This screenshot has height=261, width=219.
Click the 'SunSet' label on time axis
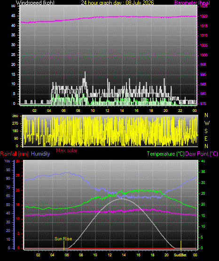tap(180, 255)
